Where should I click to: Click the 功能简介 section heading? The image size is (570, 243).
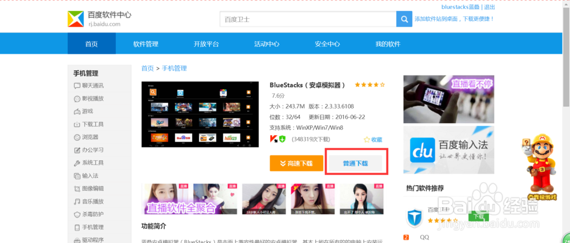tap(154, 226)
